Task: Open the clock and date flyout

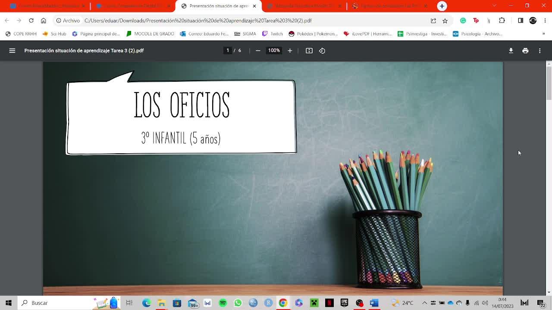Action: [502, 303]
